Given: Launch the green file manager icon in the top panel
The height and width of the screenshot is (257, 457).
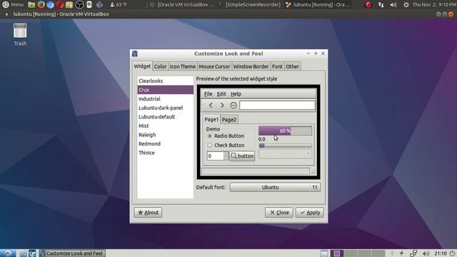Looking at the screenshot, I should point(31,5).
